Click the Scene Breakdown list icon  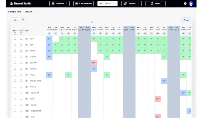click(x=76, y=4)
